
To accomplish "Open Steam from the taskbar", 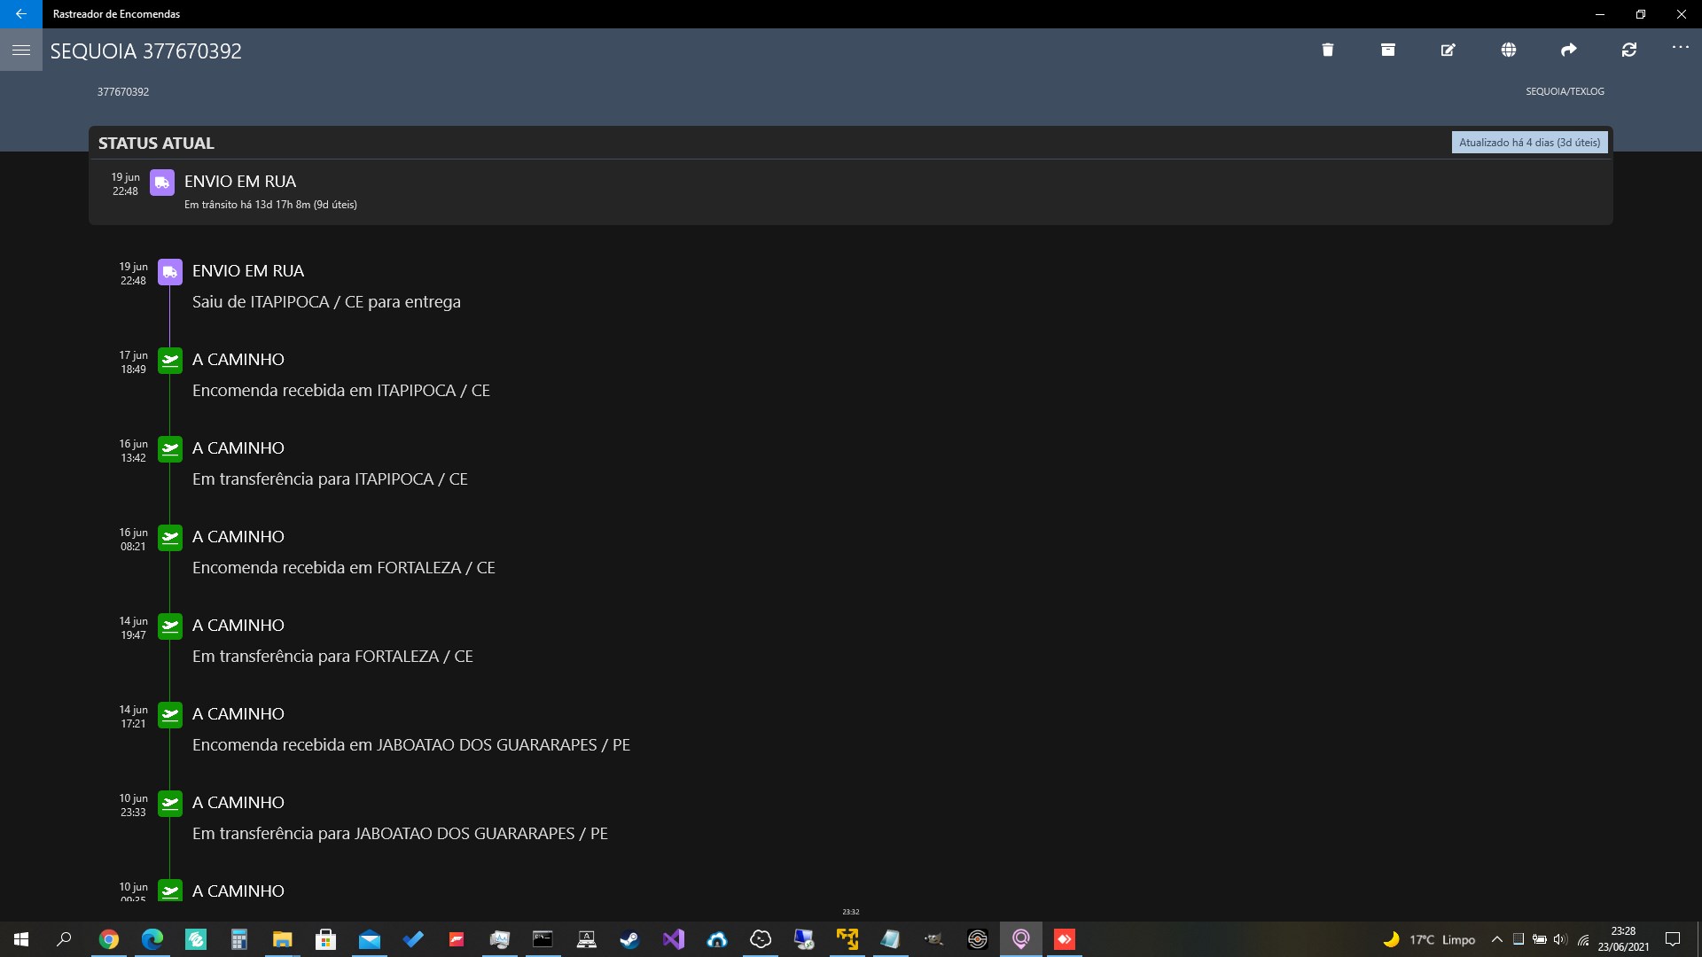I will (629, 939).
